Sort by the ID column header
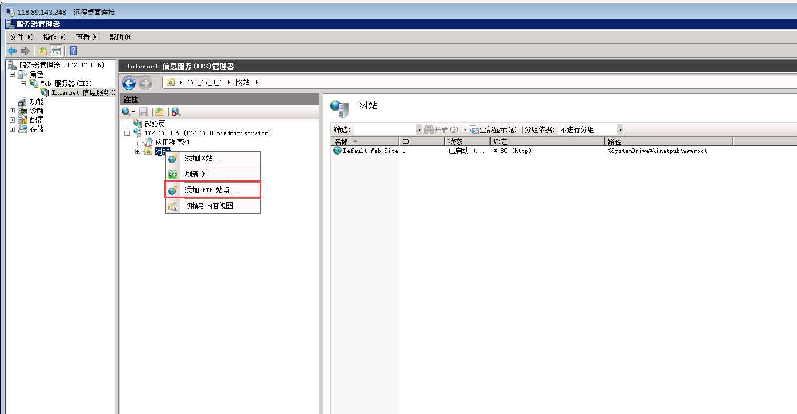Screen dimensions: 797x414 click(422, 141)
